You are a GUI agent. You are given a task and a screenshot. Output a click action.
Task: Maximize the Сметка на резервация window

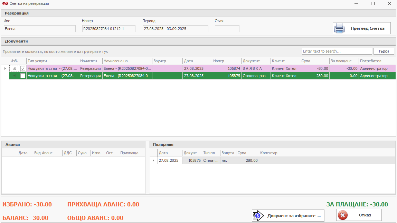(373, 3)
